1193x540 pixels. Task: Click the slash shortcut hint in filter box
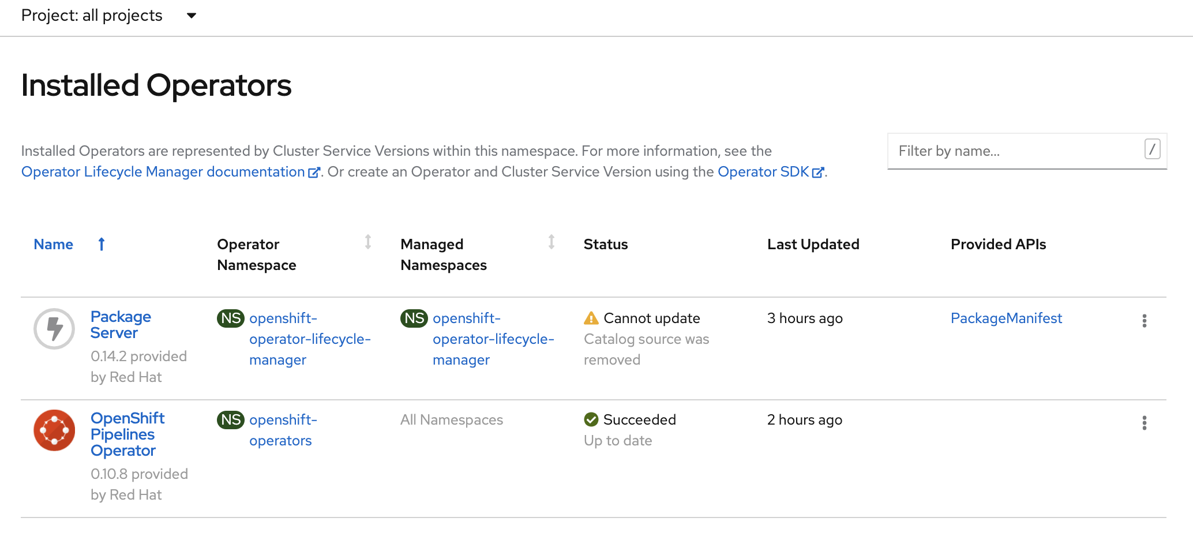(x=1152, y=149)
